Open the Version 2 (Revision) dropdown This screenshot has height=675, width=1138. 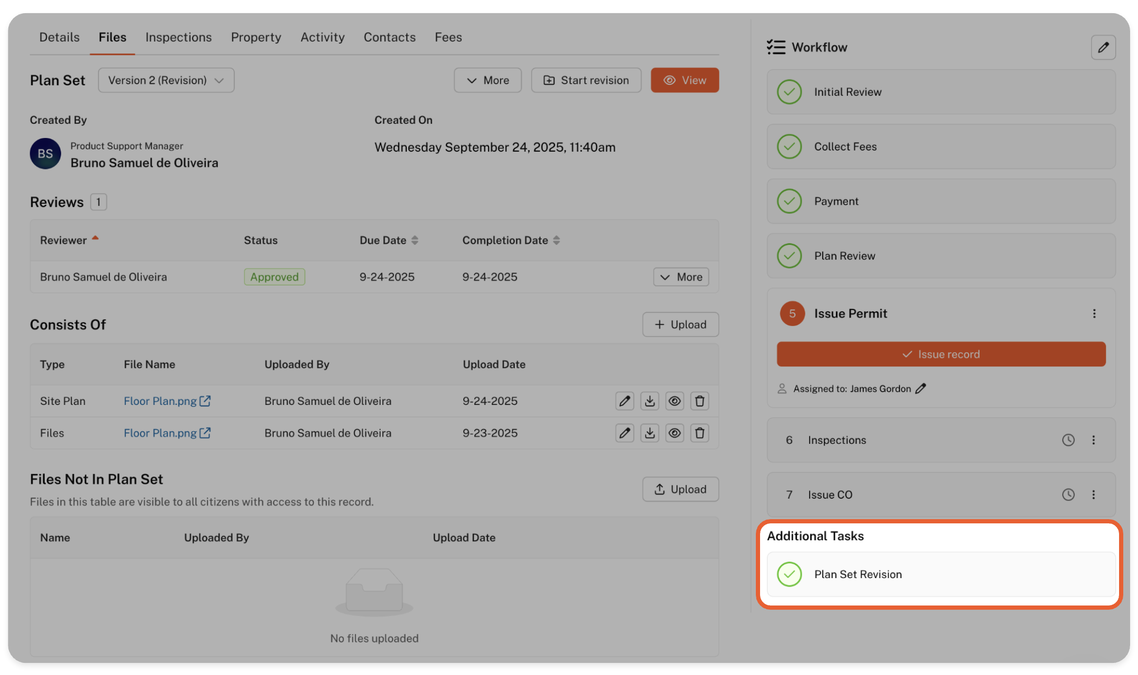pos(166,81)
